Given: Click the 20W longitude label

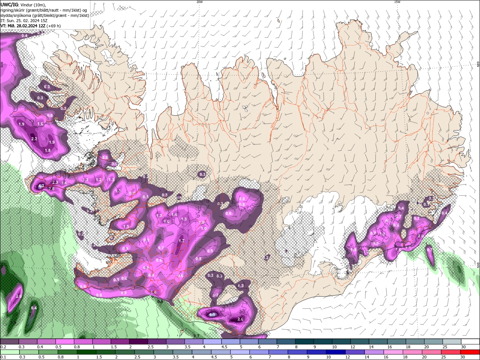Looking at the screenshot, I should (199, 2).
